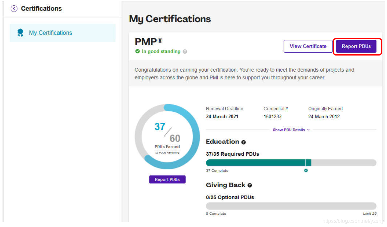
Task: Open the Giving Back help question mark
Action: (250, 186)
